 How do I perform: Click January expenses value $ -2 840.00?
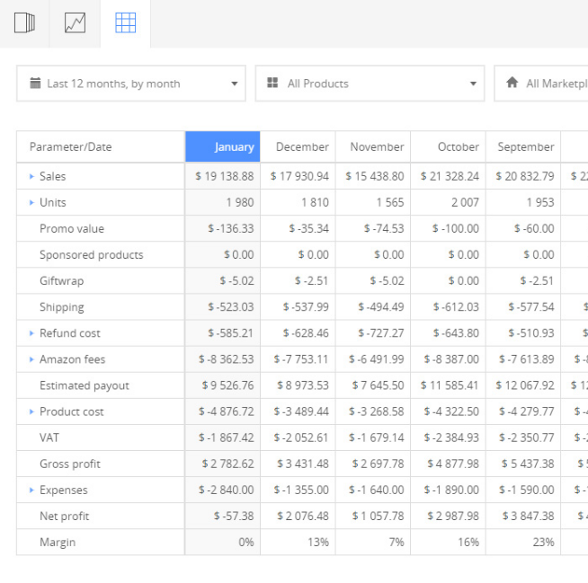click(227, 490)
